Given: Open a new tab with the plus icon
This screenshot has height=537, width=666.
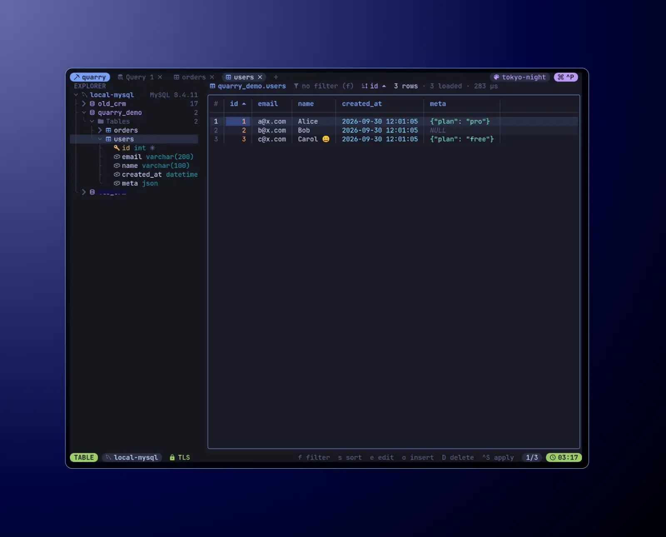Looking at the screenshot, I should pos(276,77).
